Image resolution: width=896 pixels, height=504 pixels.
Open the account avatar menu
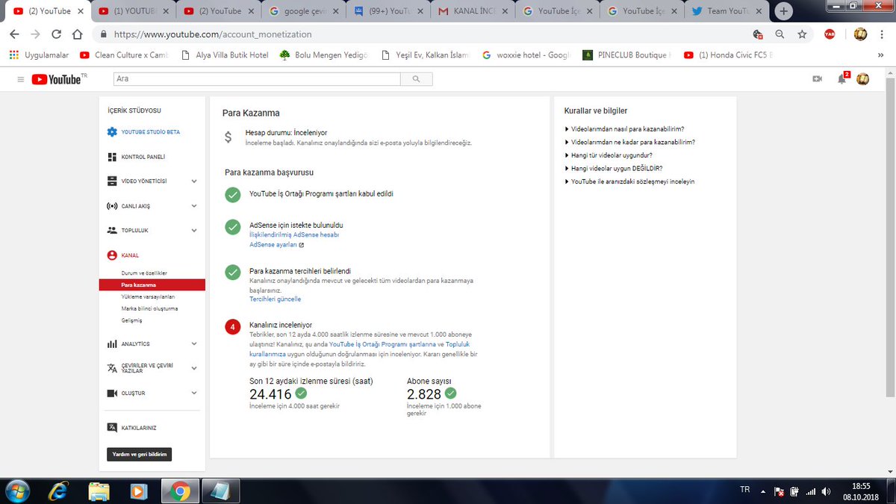862,79
